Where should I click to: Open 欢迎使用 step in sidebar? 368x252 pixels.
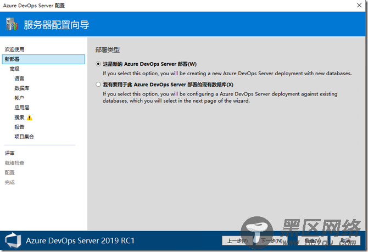(x=14, y=49)
